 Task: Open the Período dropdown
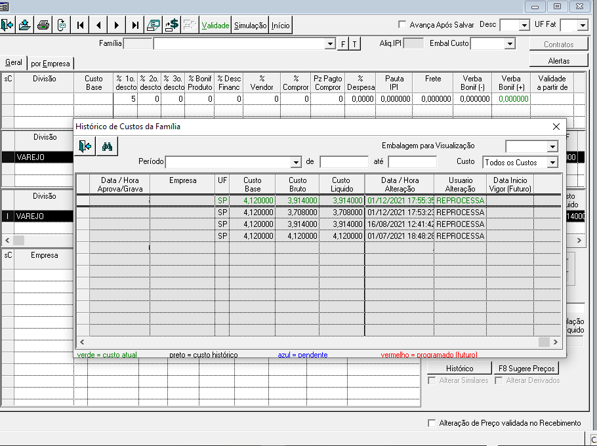click(296, 162)
